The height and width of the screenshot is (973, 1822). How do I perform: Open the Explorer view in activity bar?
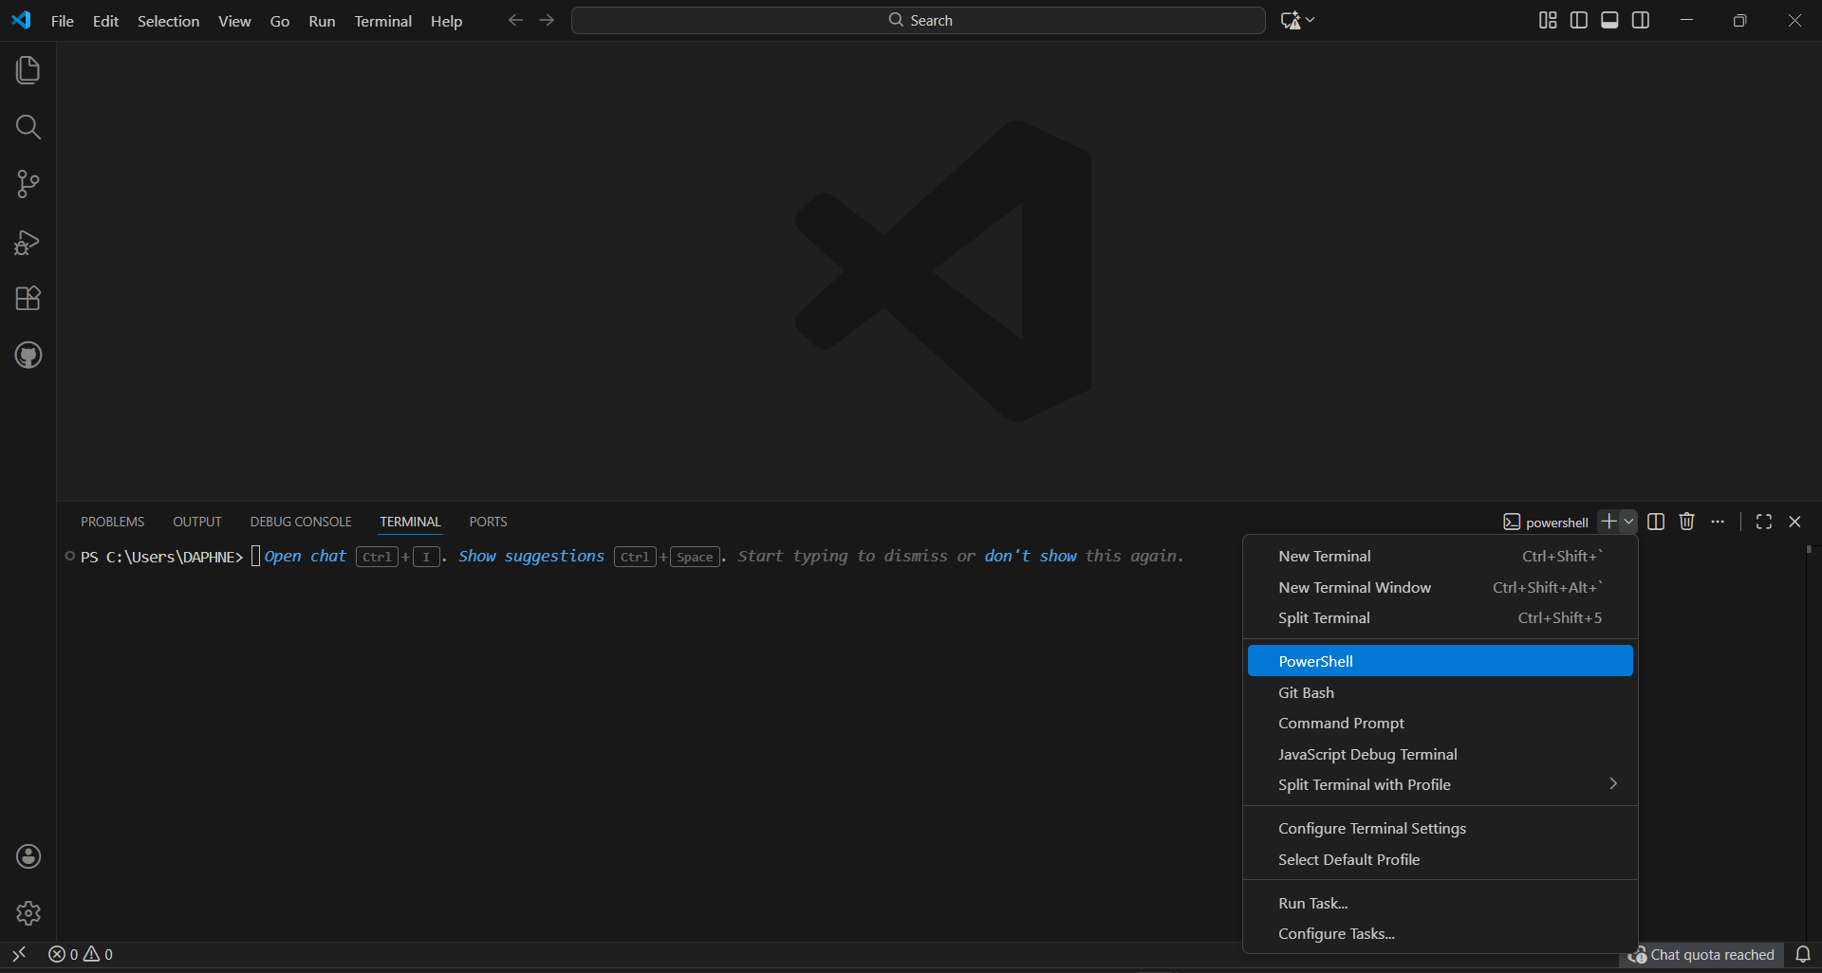[28, 70]
